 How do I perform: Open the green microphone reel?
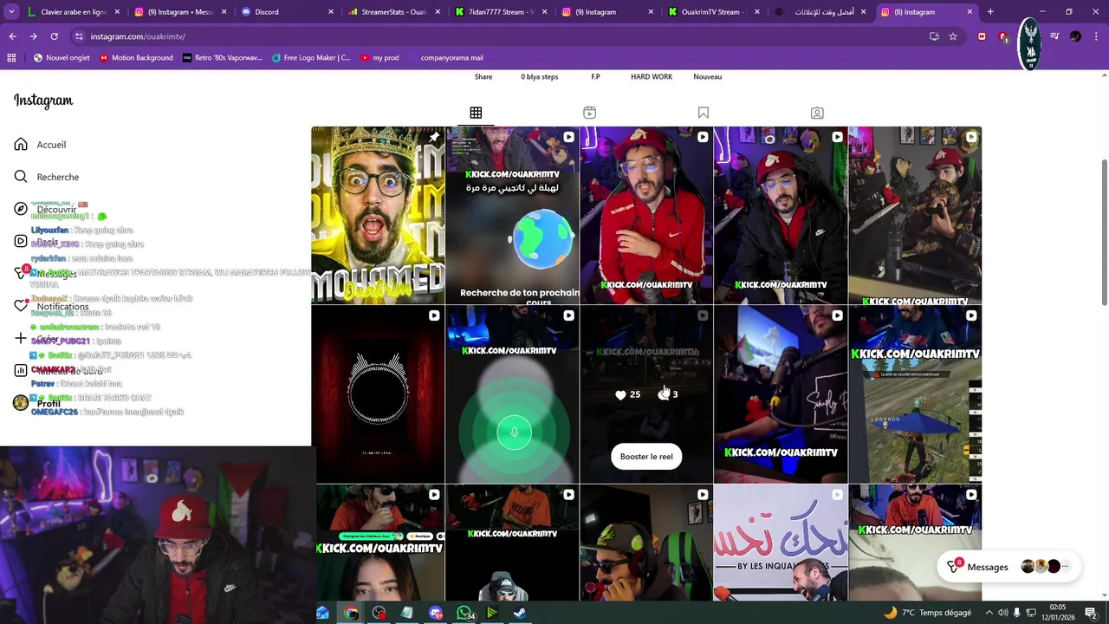coord(512,394)
